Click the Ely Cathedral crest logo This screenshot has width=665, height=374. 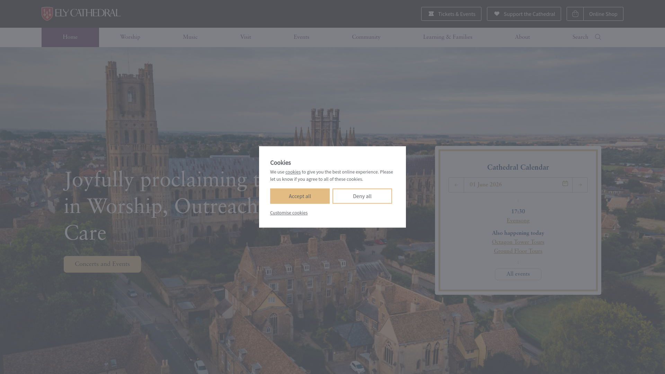(81, 14)
